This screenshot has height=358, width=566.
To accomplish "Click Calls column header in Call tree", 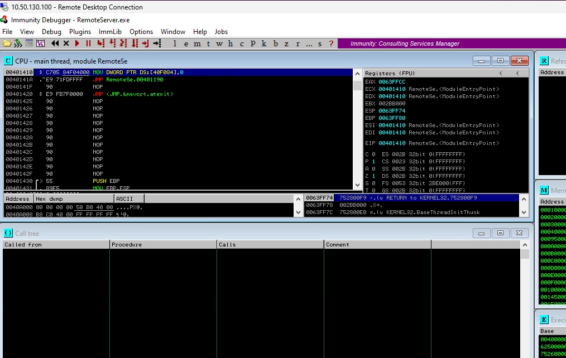I will click(x=270, y=244).
